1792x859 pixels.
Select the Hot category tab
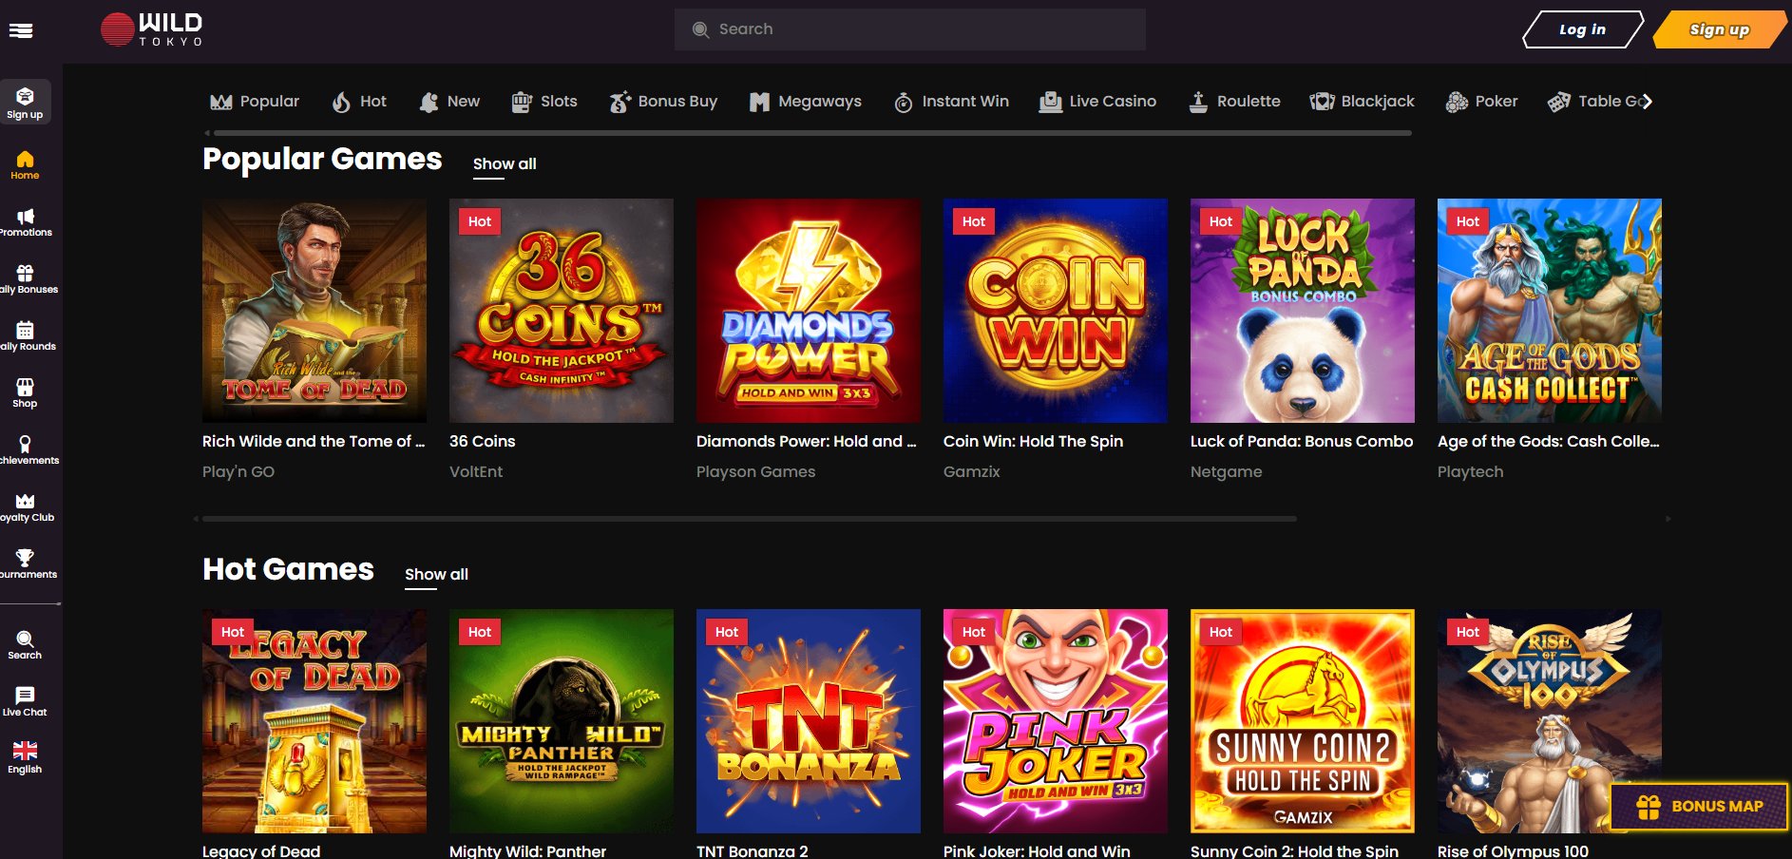point(359,102)
